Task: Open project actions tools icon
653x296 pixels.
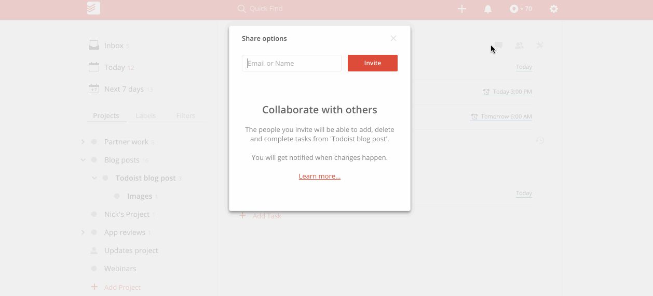Action: 540,46
